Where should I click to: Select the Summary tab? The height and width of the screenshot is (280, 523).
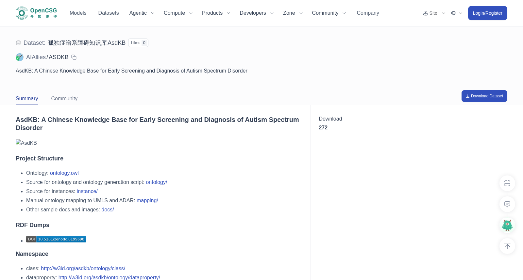(x=27, y=99)
